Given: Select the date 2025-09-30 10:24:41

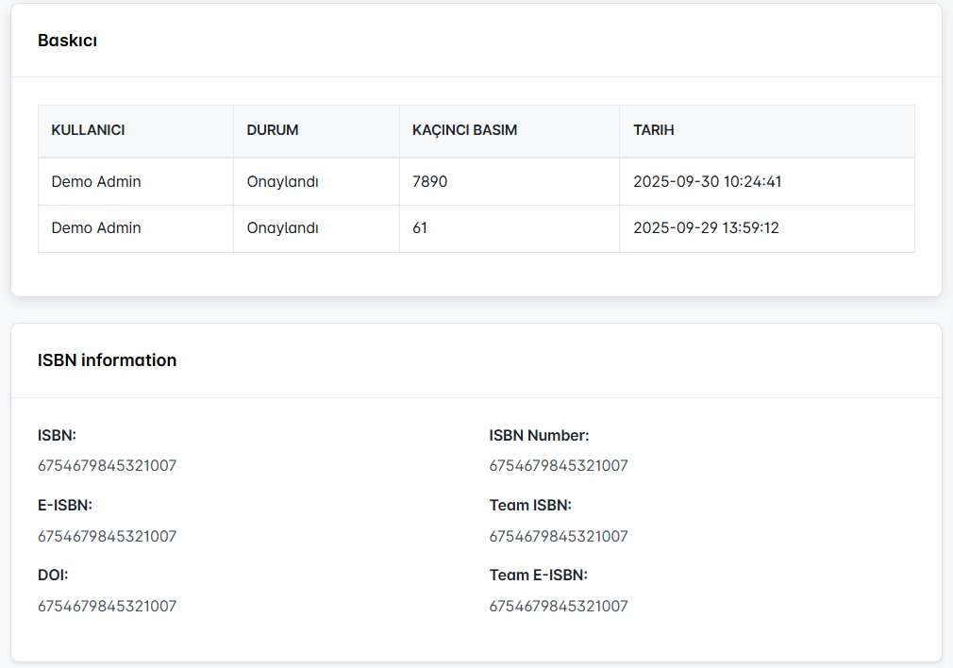Looking at the screenshot, I should pos(707,181).
